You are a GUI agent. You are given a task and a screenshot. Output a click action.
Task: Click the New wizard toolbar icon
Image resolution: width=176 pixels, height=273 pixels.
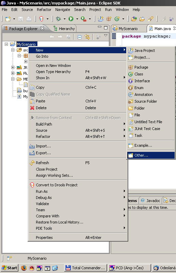[x=8, y=19]
